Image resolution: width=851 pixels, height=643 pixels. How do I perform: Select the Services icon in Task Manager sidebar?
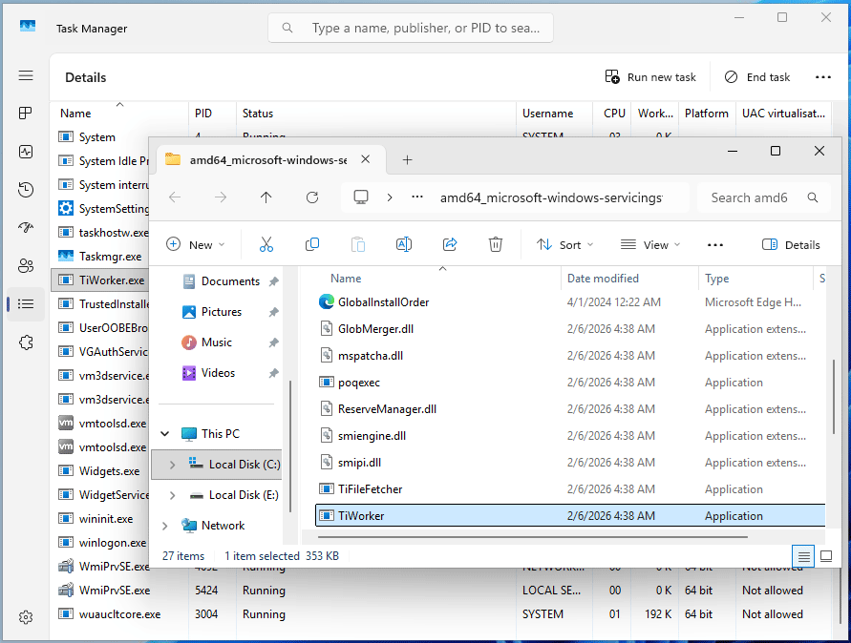(26, 342)
